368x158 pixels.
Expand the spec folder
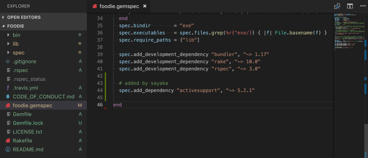(x=18, y=52)
